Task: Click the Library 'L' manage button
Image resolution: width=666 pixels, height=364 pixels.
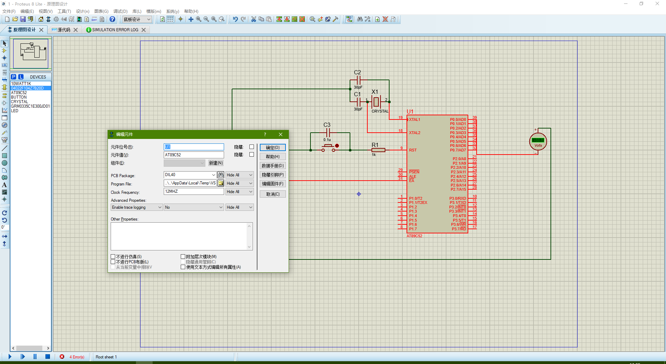Action: click(21, 77)
